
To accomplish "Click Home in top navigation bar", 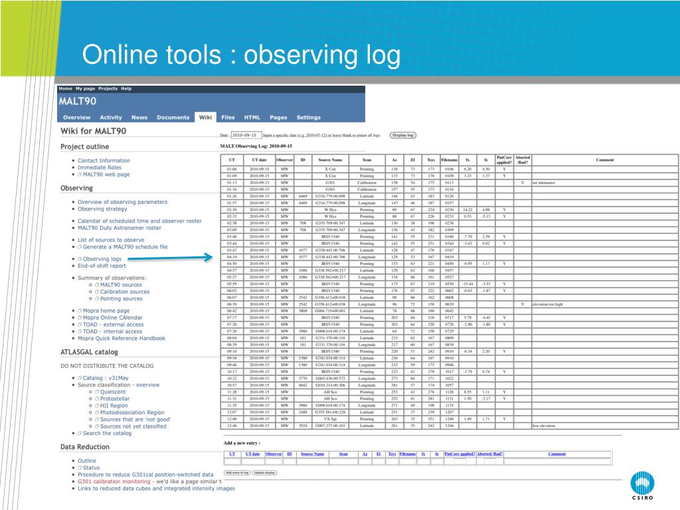I will tap(66, 88).
